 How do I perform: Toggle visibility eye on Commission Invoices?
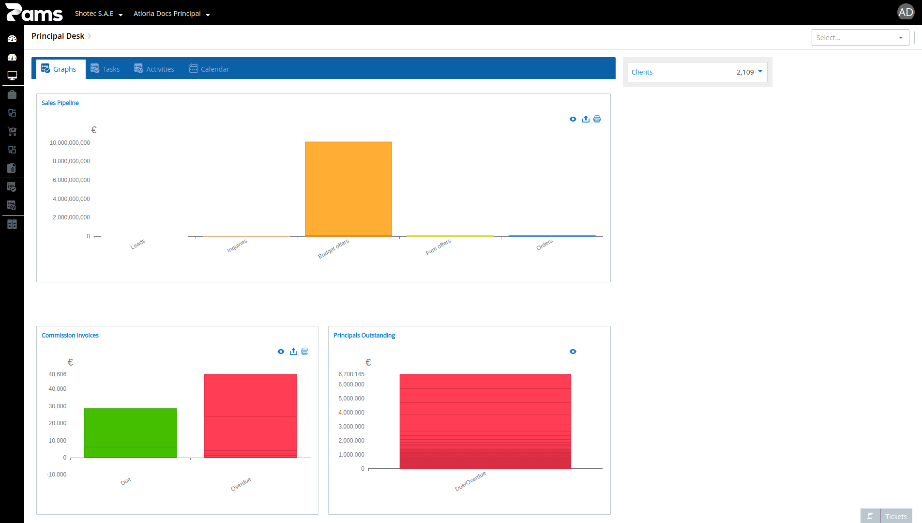click(x=281, y=352)
